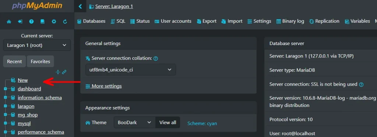Open the Replication tab
The height and width of the screenshot is (137, 377).
324,21
